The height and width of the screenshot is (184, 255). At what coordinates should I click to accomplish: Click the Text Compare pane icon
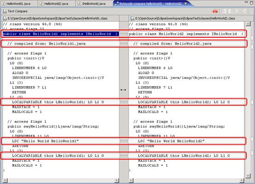[5, 11]
